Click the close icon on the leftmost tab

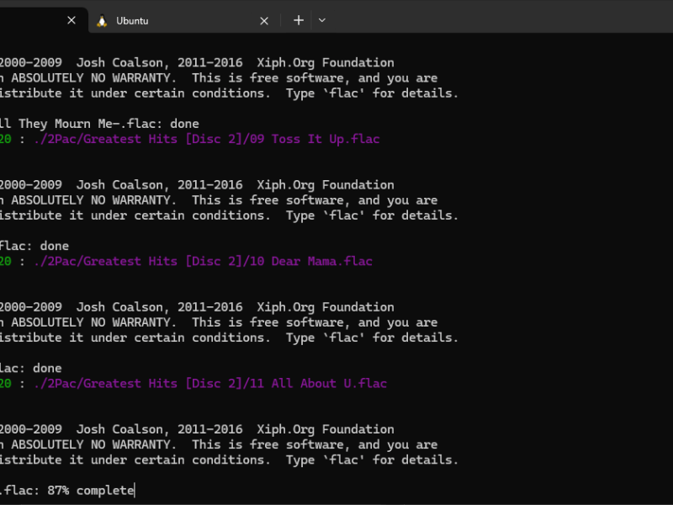(72, 20)
